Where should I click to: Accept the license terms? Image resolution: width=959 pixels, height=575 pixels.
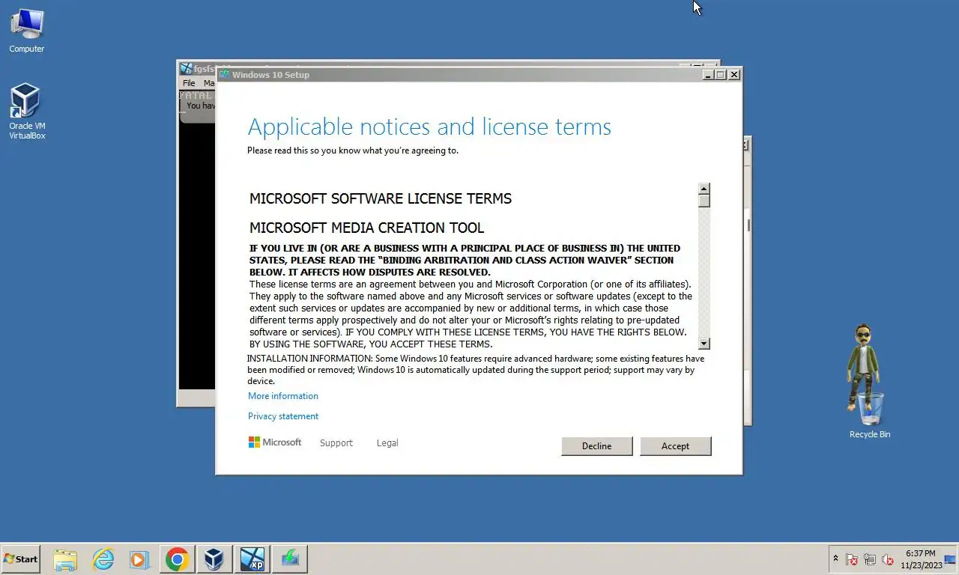click(675, 446)
